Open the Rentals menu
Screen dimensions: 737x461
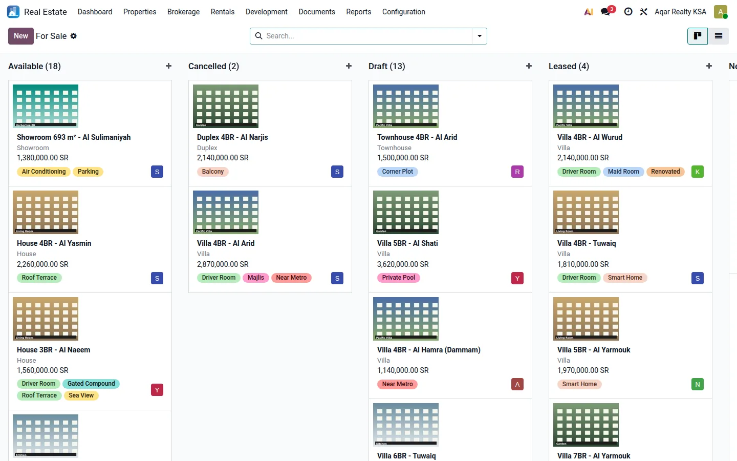tap(223, 12)
